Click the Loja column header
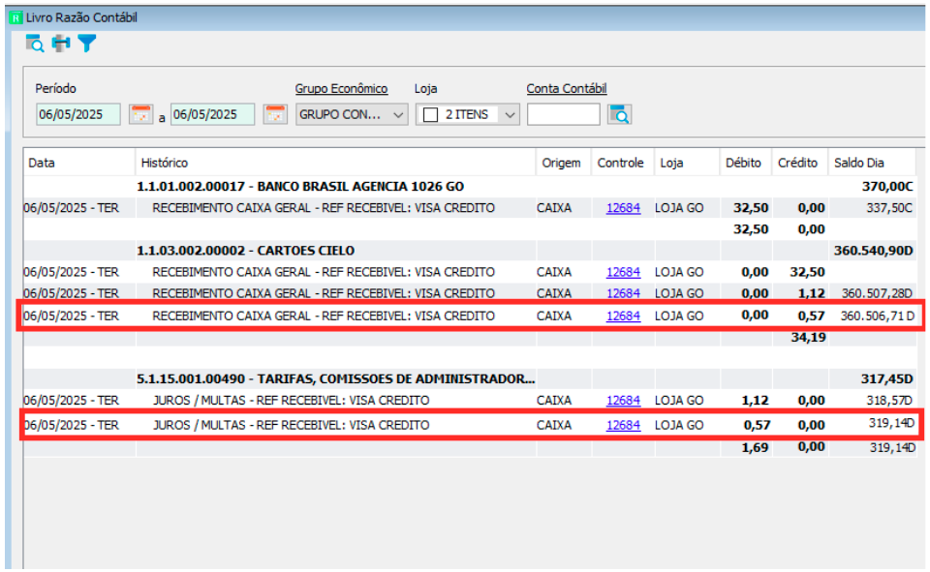Viewport: 930px width, 572px height. point(688,163)
